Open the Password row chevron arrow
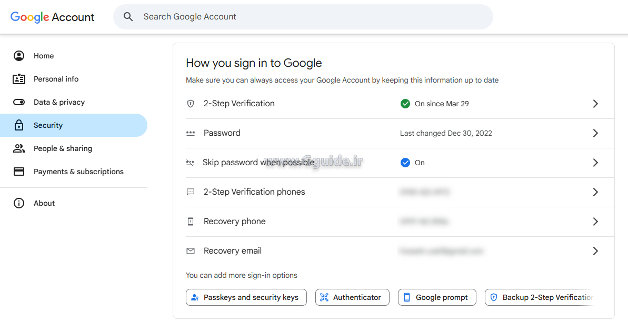The image size is (628, 322). coord(595,133)
